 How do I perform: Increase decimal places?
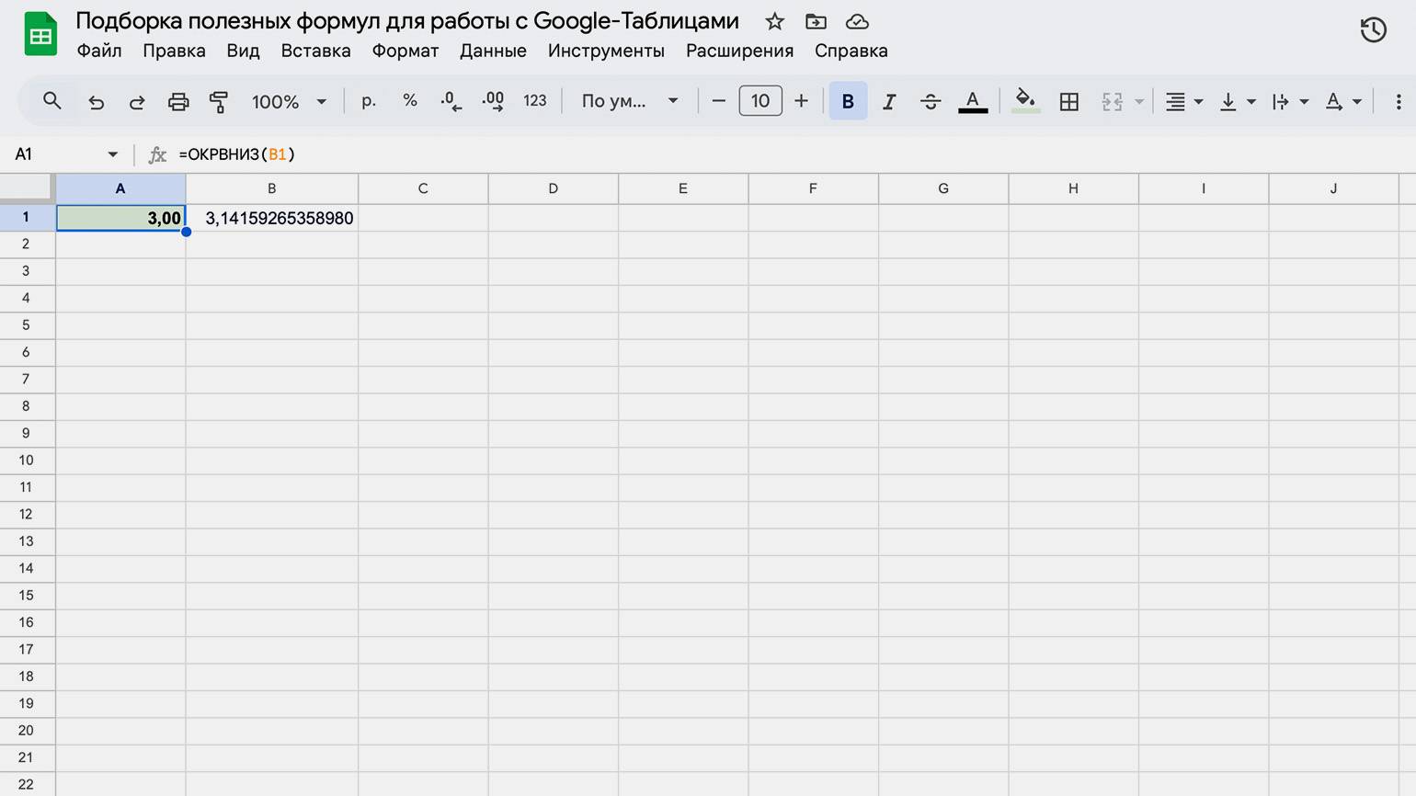pos(493,101)
